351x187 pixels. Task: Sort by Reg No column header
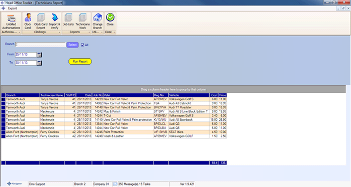point(161,95)
